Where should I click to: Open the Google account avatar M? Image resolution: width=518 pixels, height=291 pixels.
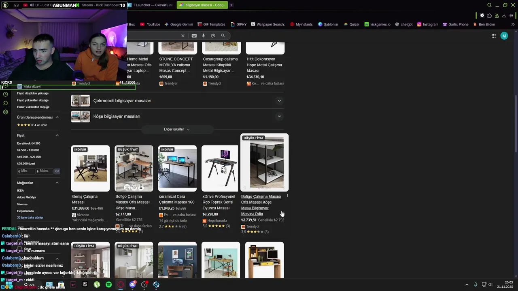coord(504,36)
